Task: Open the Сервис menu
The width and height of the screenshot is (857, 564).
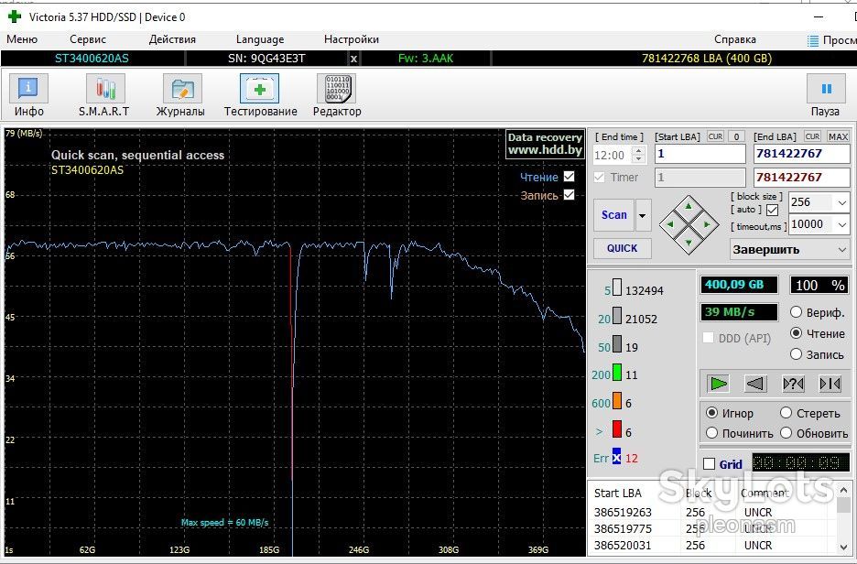Action: click(x=88, y=39)
